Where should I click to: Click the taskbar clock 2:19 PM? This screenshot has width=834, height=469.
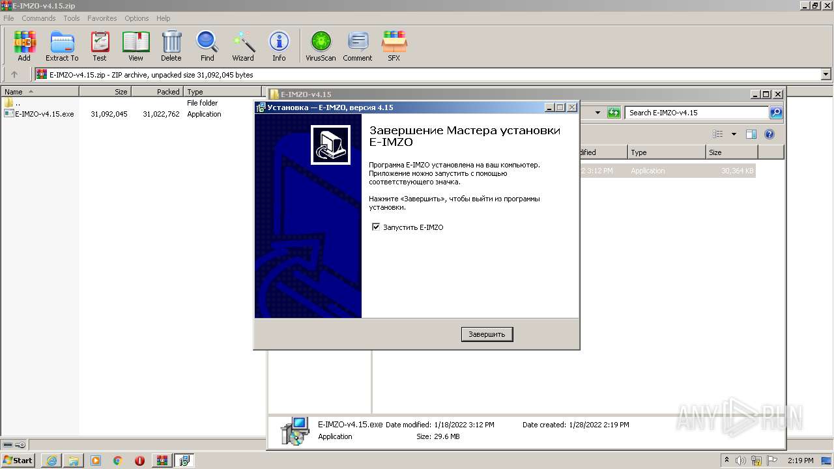pyautogui.click(x=800, y=461)
